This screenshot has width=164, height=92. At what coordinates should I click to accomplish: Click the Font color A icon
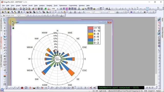[61, 15]
